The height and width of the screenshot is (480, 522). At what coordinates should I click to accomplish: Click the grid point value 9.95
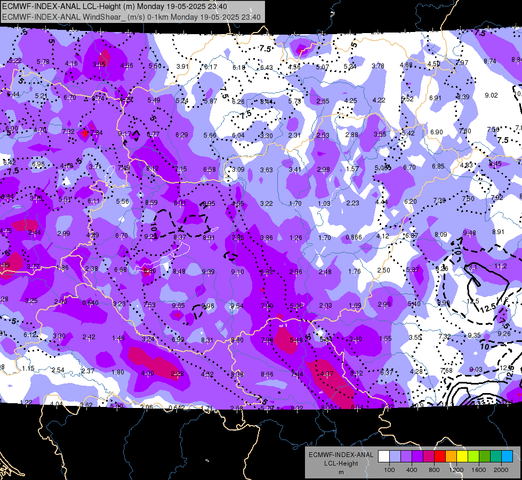click(x=208, y=204)
